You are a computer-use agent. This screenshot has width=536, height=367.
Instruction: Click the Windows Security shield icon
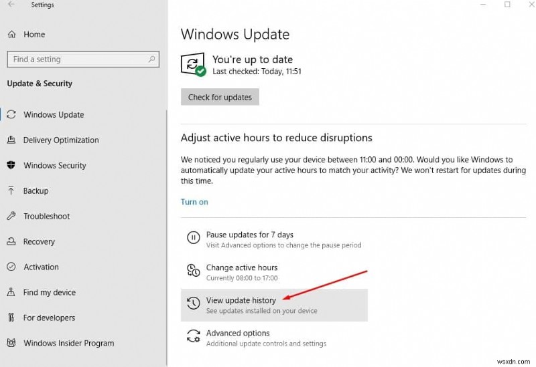[11, 165]
